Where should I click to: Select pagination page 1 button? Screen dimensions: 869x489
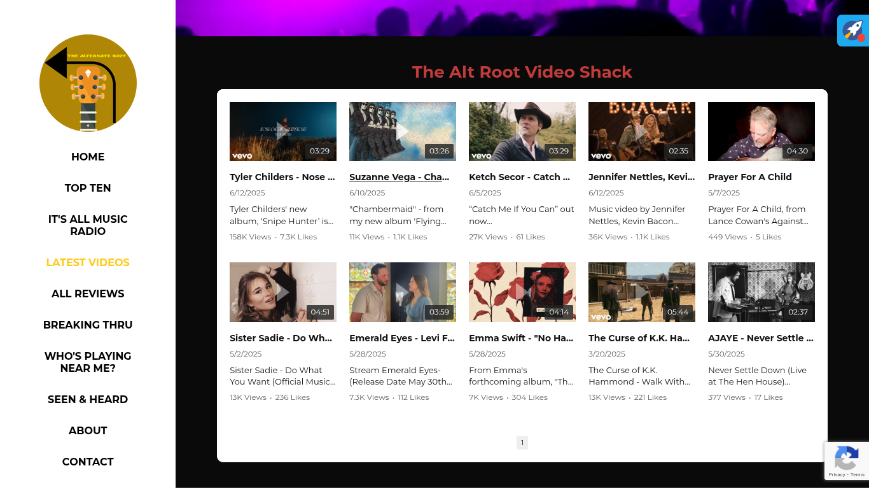(522, 443)
